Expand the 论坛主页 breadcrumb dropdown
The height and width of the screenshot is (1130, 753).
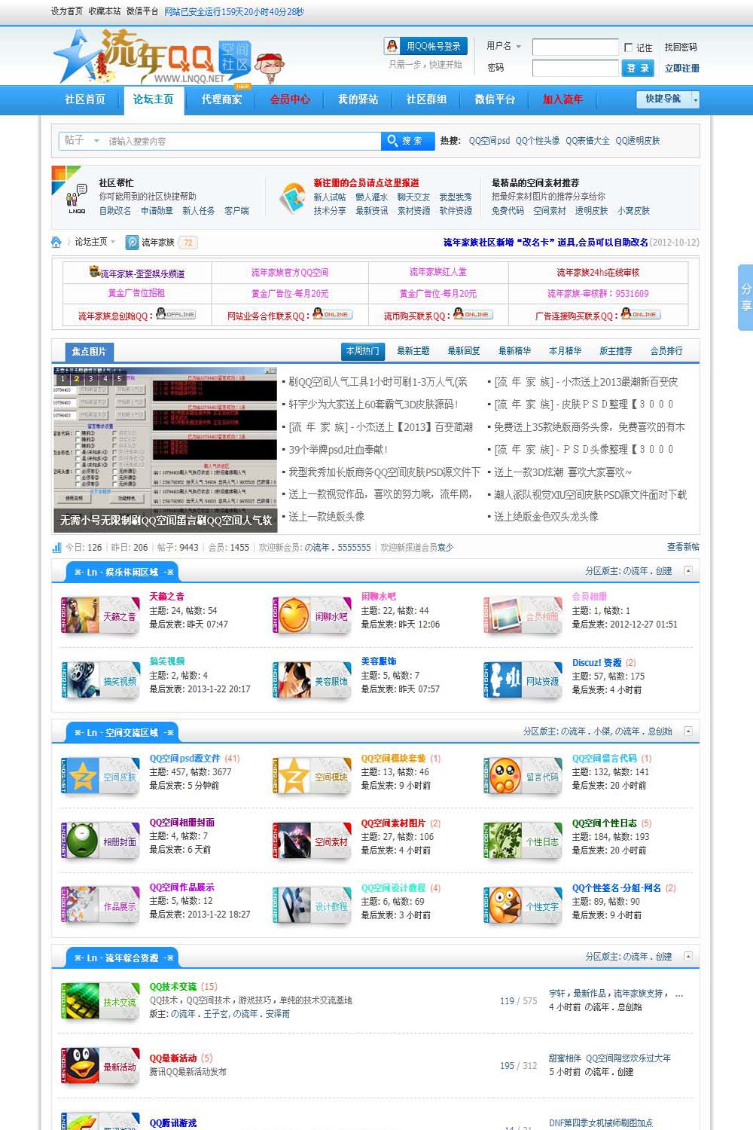113,242
